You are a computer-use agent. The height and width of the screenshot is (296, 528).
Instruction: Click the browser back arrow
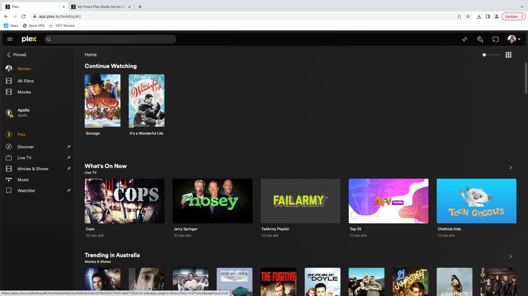click(6, 16)
